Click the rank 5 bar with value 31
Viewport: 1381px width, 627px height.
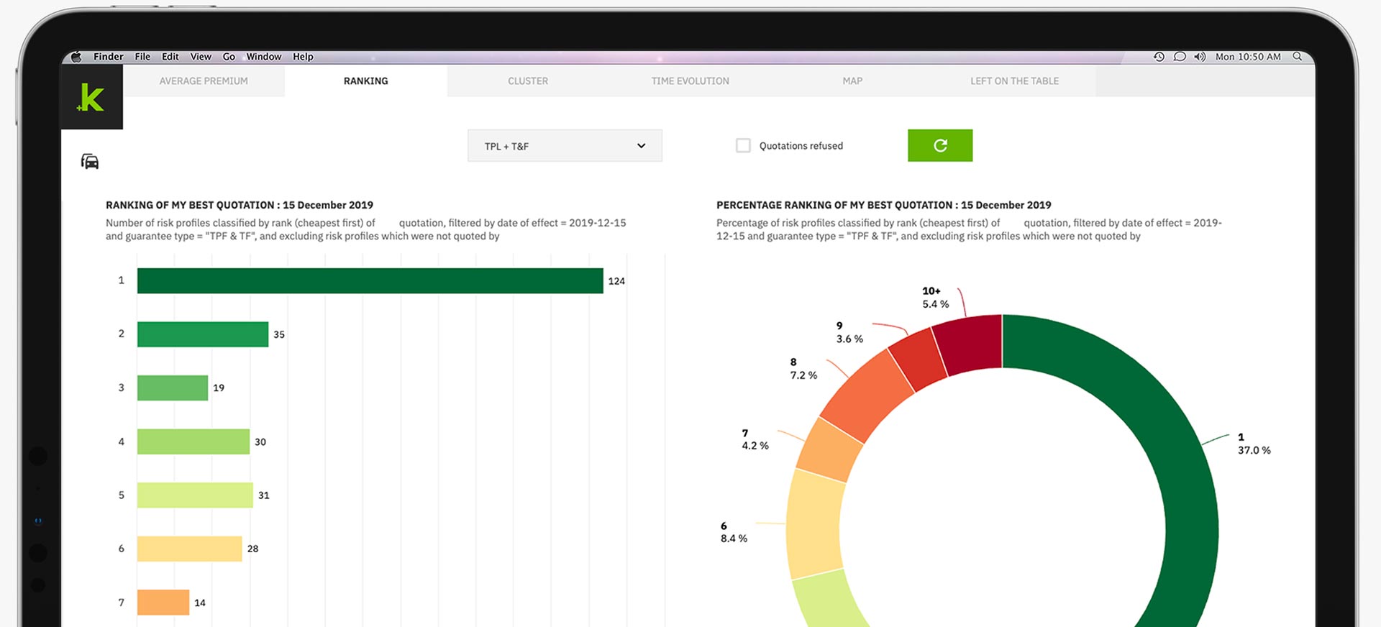pos(195,495)
